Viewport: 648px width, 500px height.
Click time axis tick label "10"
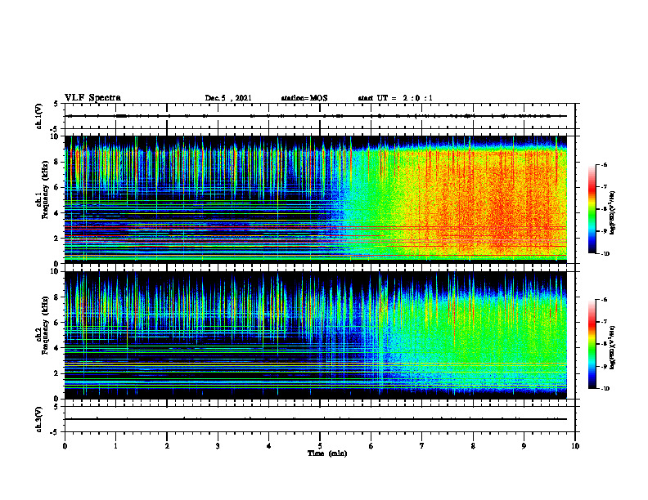tap(575, 446)
